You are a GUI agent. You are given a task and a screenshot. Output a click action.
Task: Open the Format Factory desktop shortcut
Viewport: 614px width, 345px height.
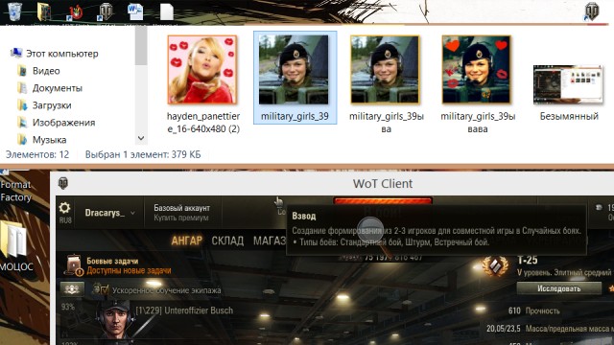pos(15,191)
